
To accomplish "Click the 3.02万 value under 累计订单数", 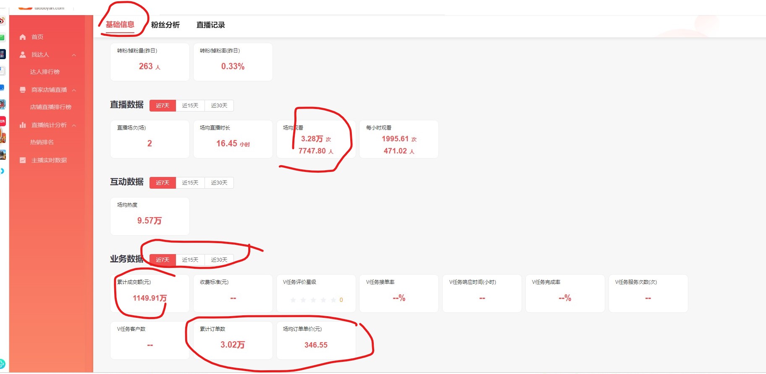I will (233, 345).
